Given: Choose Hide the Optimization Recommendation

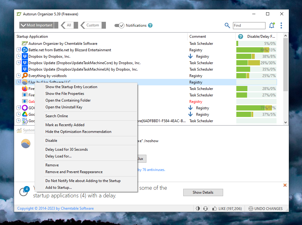Looking at the screenshot, I should 78,132.
